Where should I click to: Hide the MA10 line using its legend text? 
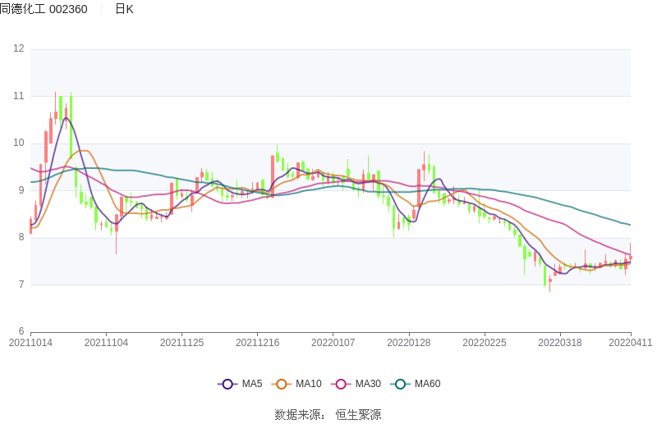click(308, 384)
